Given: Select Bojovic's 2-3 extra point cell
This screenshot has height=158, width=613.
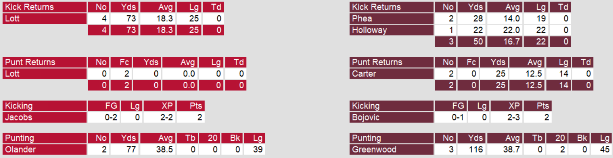Looking at the screenshot, I should click(x=514, y=117).
